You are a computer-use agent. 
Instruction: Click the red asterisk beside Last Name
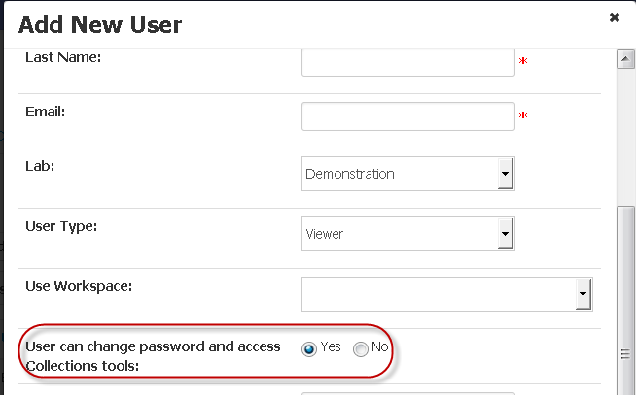coord(523,61)
